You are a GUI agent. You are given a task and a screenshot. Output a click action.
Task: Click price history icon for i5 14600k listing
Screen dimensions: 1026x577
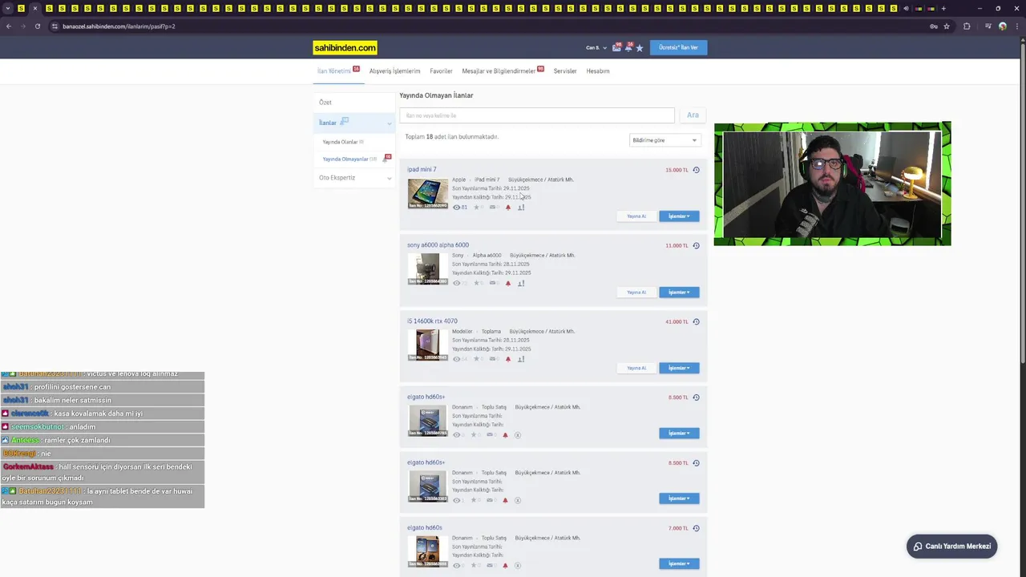pyautogui.click(x=696, y=321)
